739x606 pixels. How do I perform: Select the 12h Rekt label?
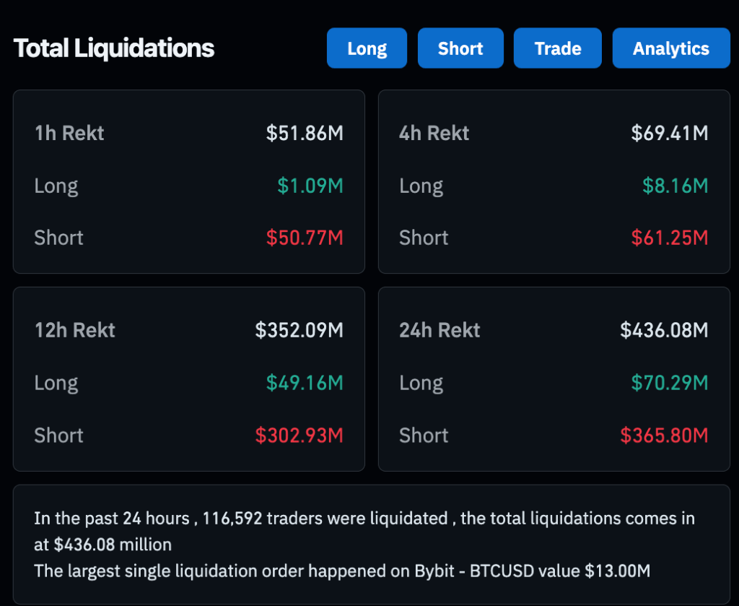coord(75,330)
